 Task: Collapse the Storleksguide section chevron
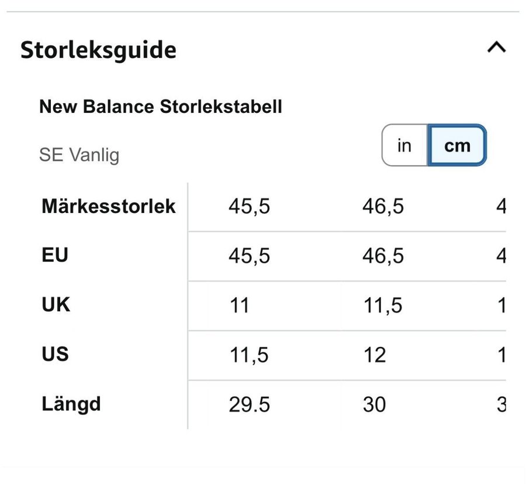pos(496,47)
